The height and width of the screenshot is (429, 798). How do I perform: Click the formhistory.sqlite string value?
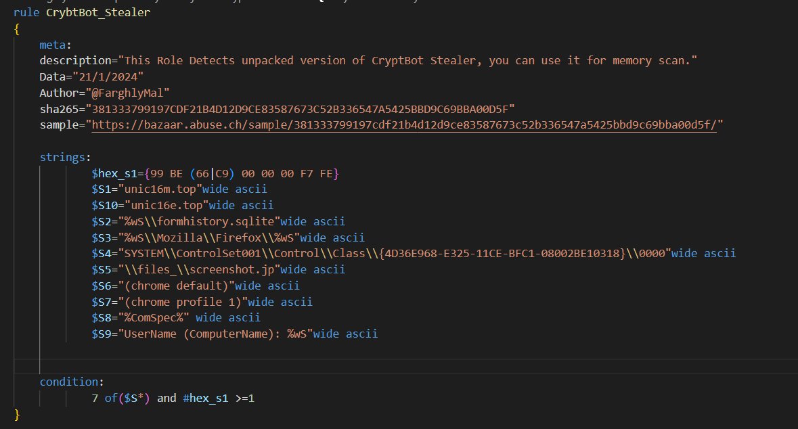click(196, 221)
